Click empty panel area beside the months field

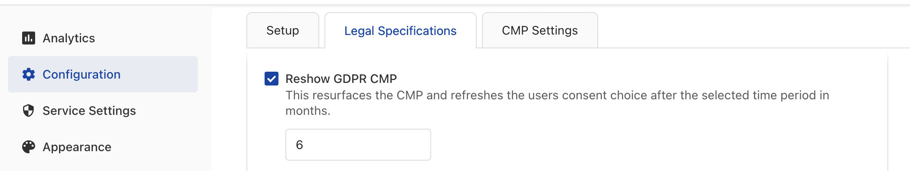tap(651, 145)
